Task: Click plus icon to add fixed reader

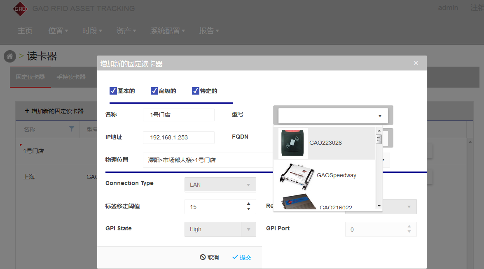Action: [27, 111]
